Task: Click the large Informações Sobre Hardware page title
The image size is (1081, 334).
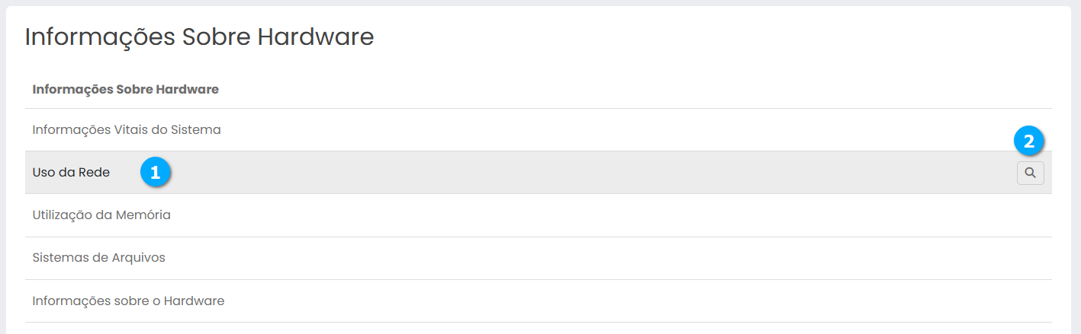Action: (x=199, y=37)
